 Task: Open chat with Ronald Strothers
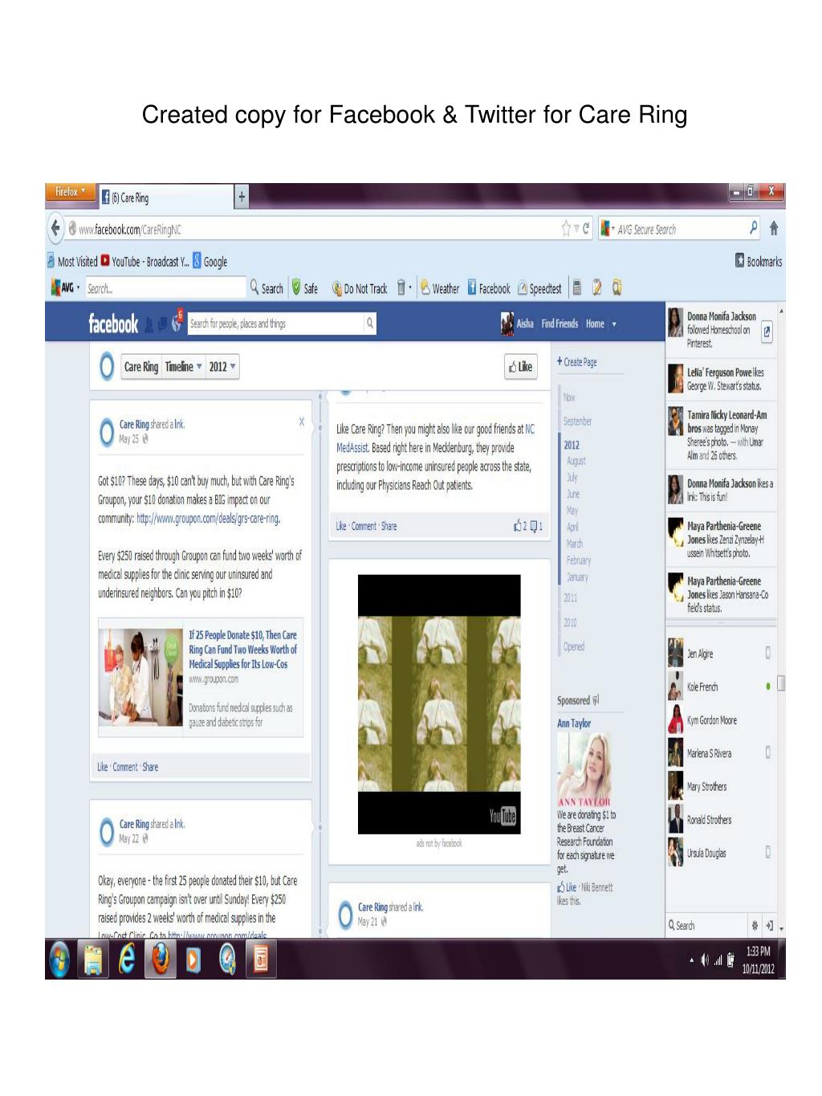[720, 820]
